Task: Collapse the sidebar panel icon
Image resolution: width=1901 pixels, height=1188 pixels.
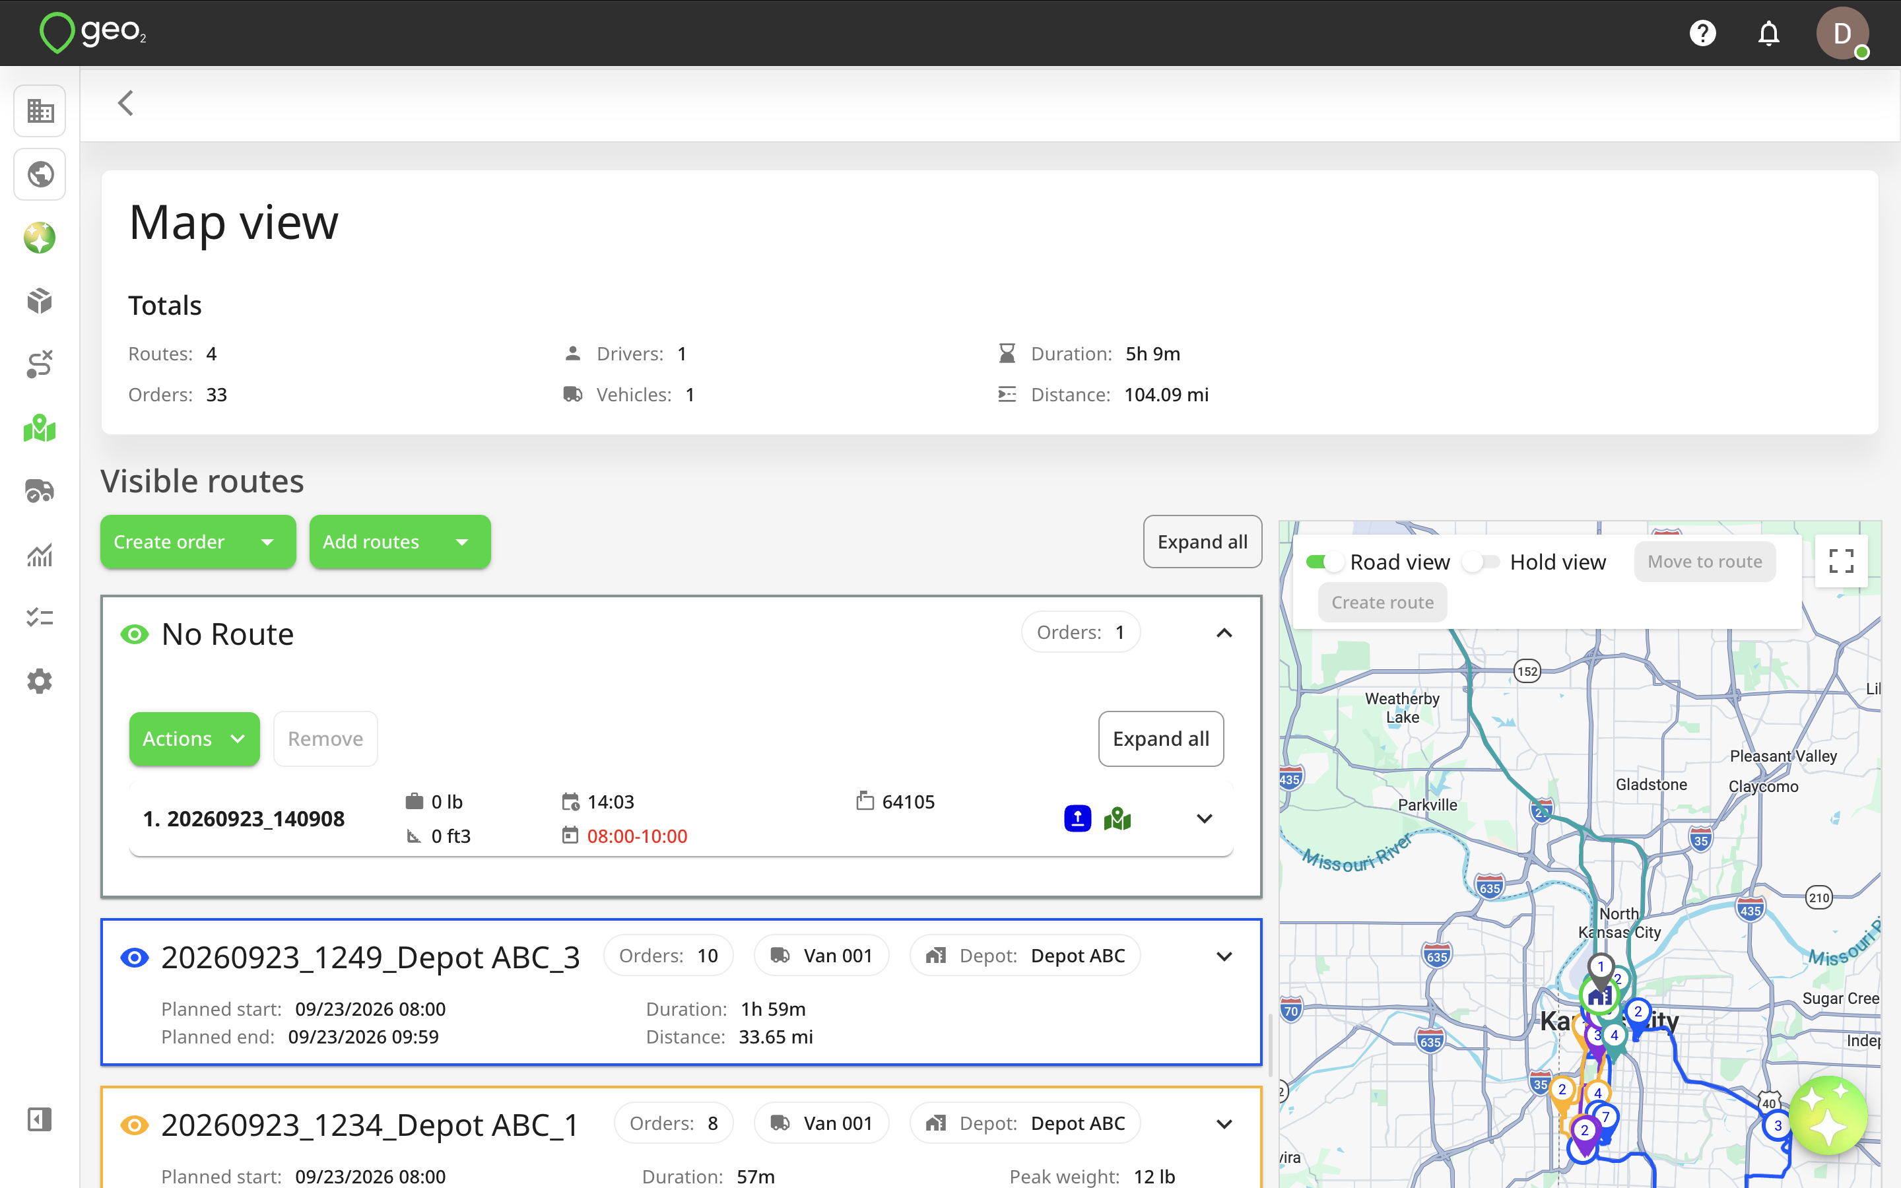Action: click(x=40, y=1119)
